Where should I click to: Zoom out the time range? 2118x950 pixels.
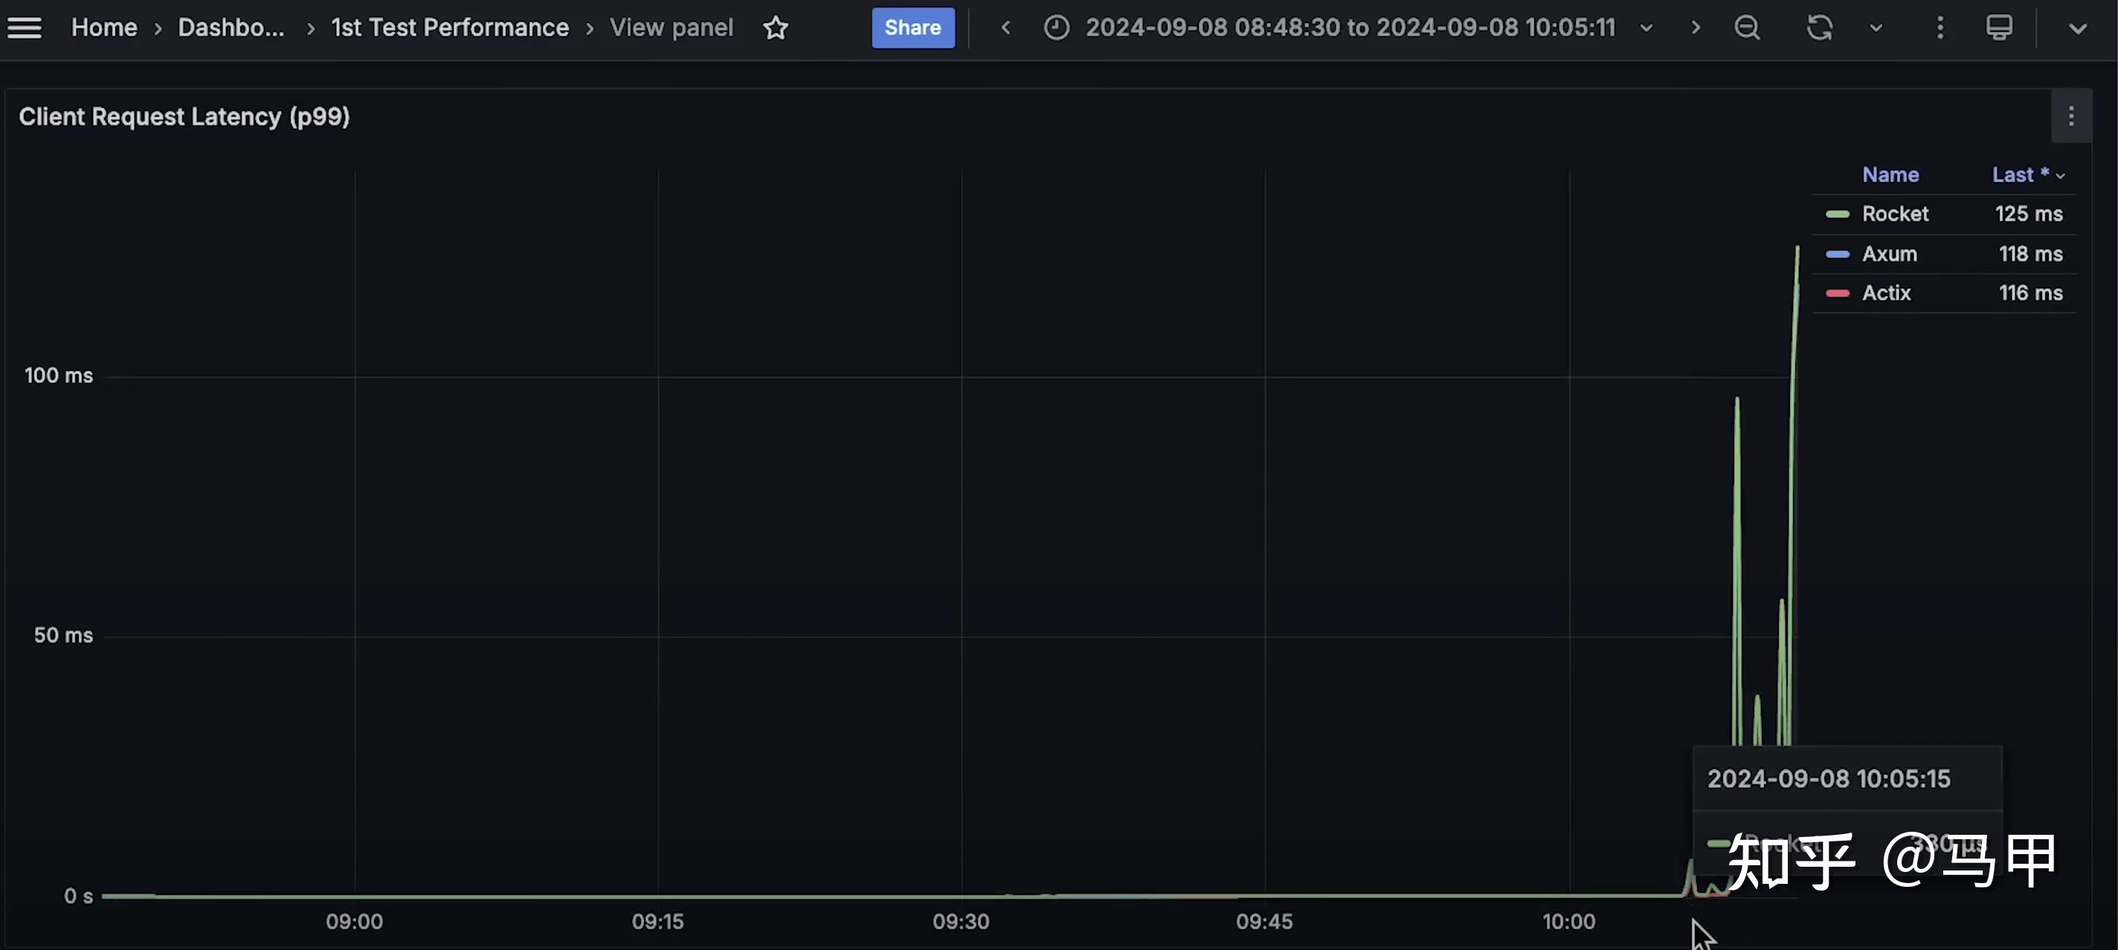tap(1747, 28)
